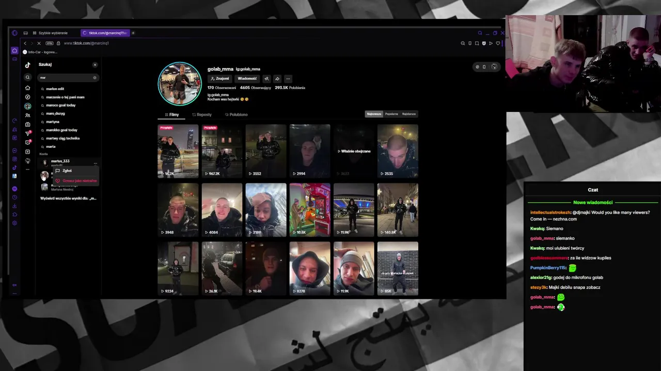The height and width of the screenshot is (371, 661).
Task: Open Opera sidebar settings gear icon
Action: 14,223
